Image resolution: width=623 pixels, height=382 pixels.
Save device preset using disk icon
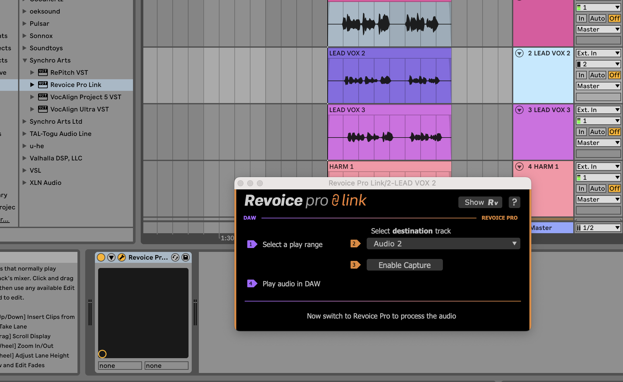(186, 257)
